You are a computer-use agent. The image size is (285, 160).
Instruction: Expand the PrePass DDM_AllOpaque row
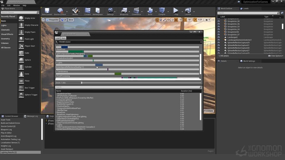pos(56,98)
